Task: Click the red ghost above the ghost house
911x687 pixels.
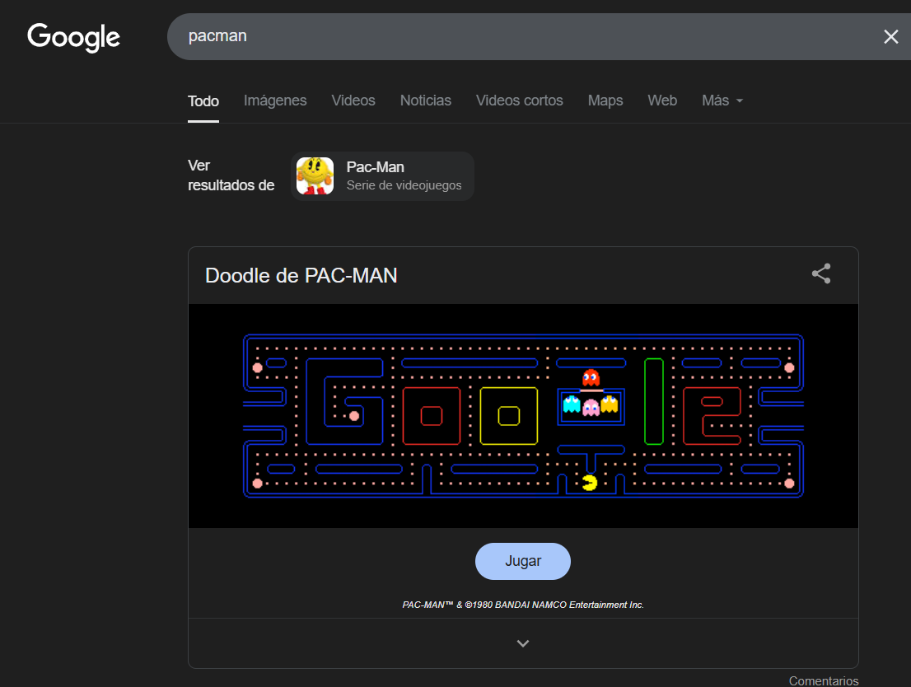Action: pyautogui.click(x=591, y=378)
